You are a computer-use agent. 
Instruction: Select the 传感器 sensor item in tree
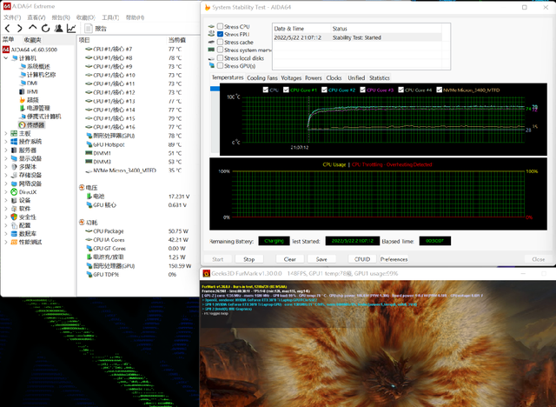[x=35, y=124]
